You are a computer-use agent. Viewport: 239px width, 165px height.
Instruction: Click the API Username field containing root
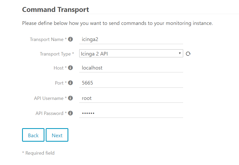click(x=131, y=98)
